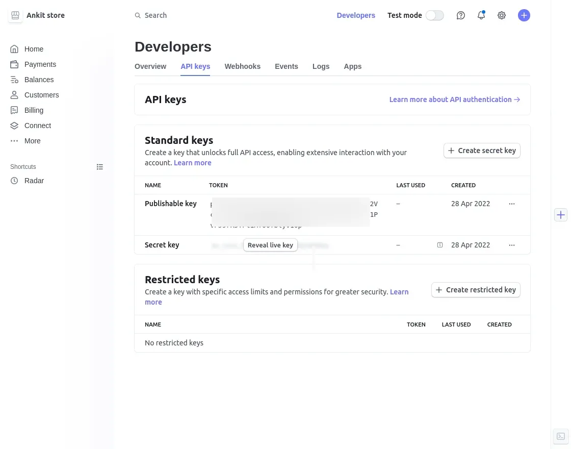Open the help question mark icon
The width and height of the screenshot is (571, 449).
pyautogui.click(x=460, y=15)
